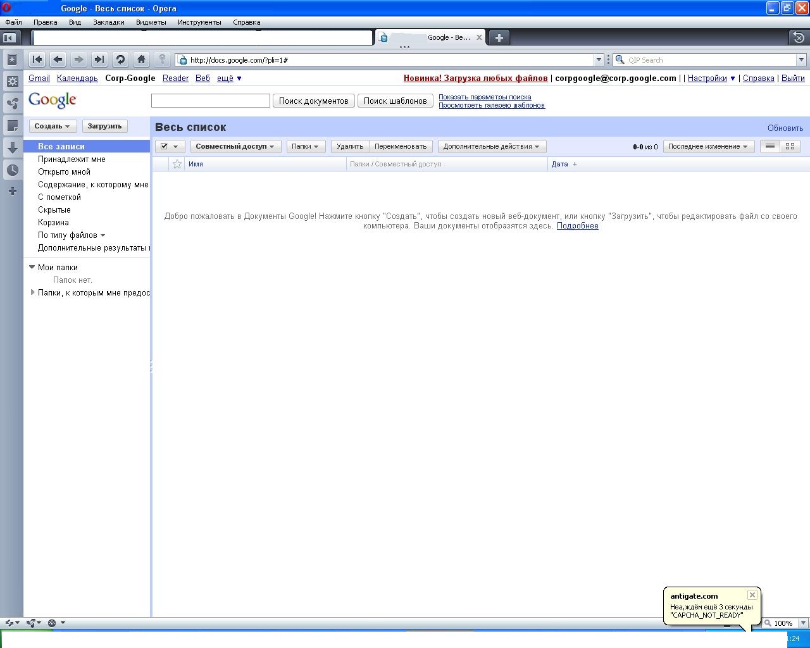This screenshot has width=810, height=648.
Task: Go back with the left arrow button
Action: point(58,59)
